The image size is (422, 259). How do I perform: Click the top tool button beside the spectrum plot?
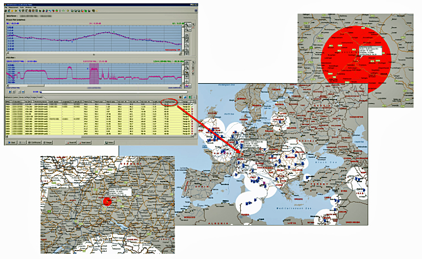click(x=186, y=63)
